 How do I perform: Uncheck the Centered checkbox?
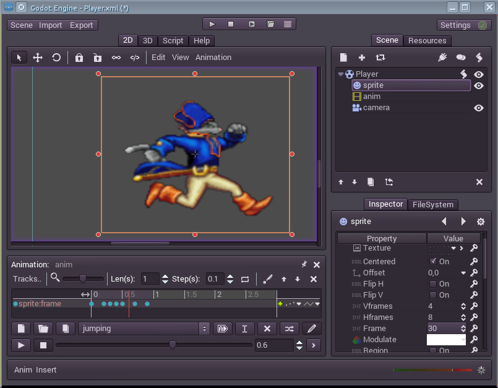point(433,262)
